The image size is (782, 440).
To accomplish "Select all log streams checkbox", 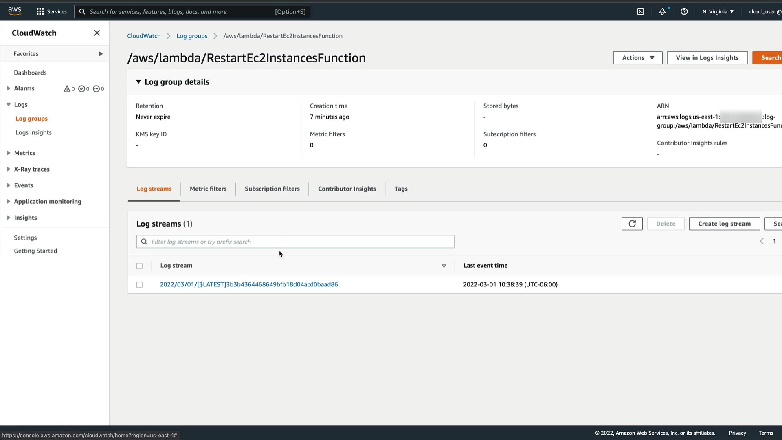I will click(x=139, y=266).
